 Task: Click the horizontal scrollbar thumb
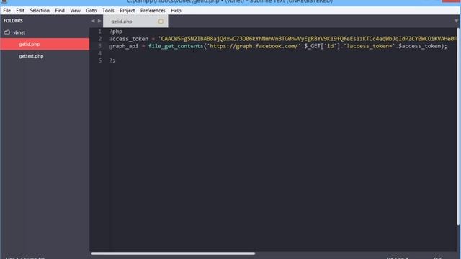tap(173, 253)
